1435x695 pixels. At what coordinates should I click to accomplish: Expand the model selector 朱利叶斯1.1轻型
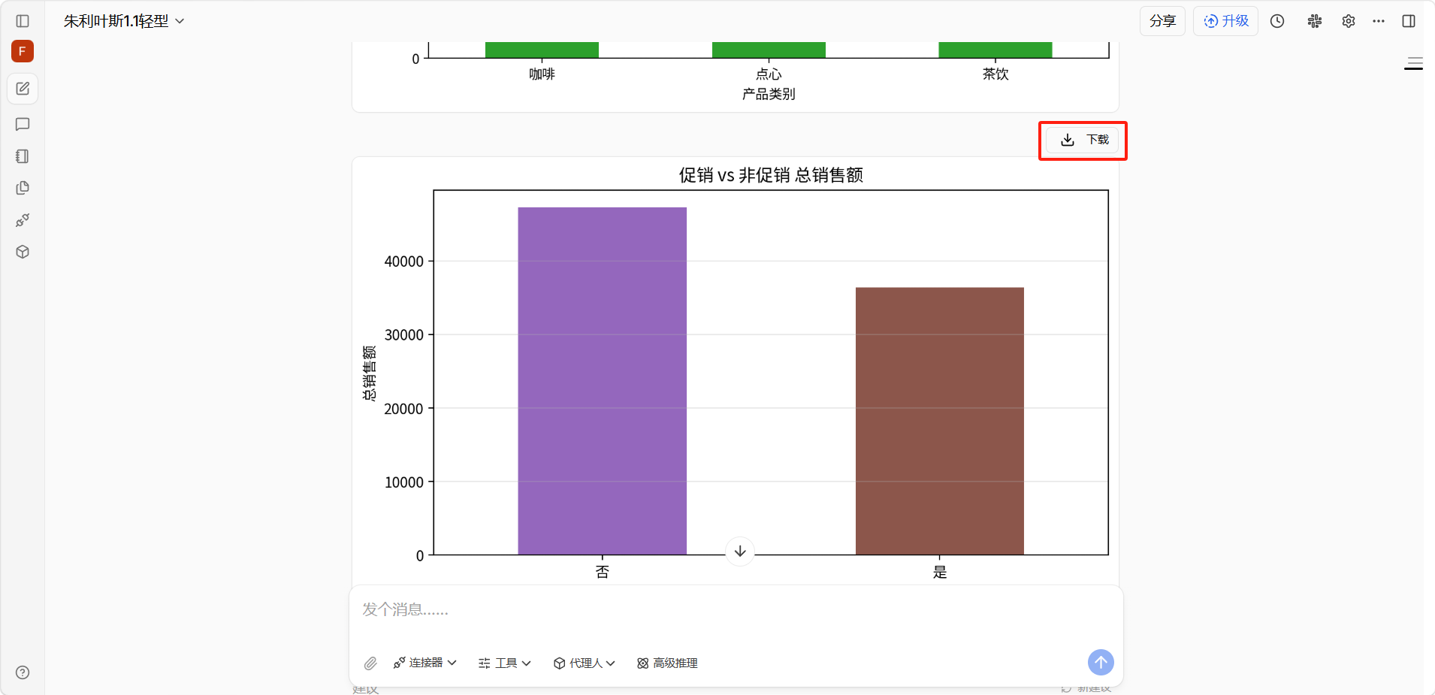[124, 21]
